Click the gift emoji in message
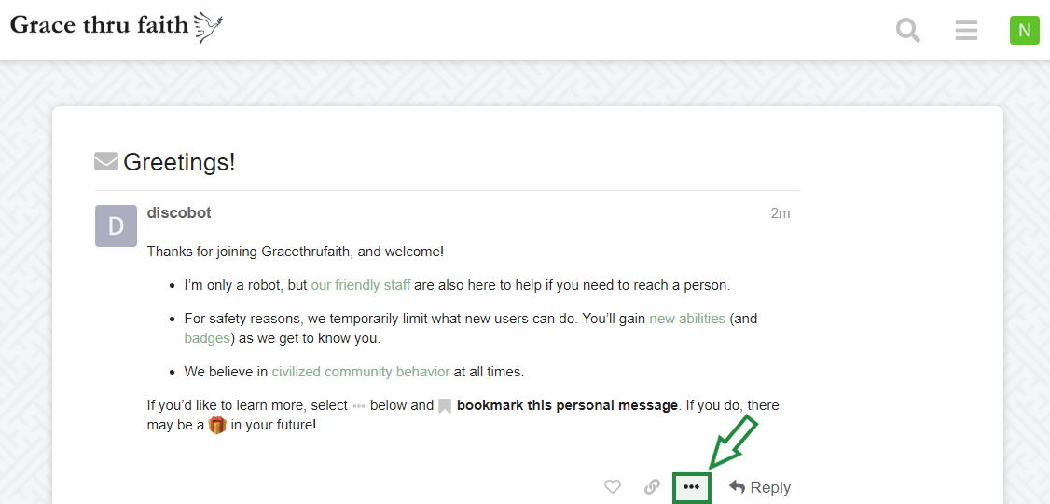This screenshot has height=504, width=1050. (x=217, y=425)
